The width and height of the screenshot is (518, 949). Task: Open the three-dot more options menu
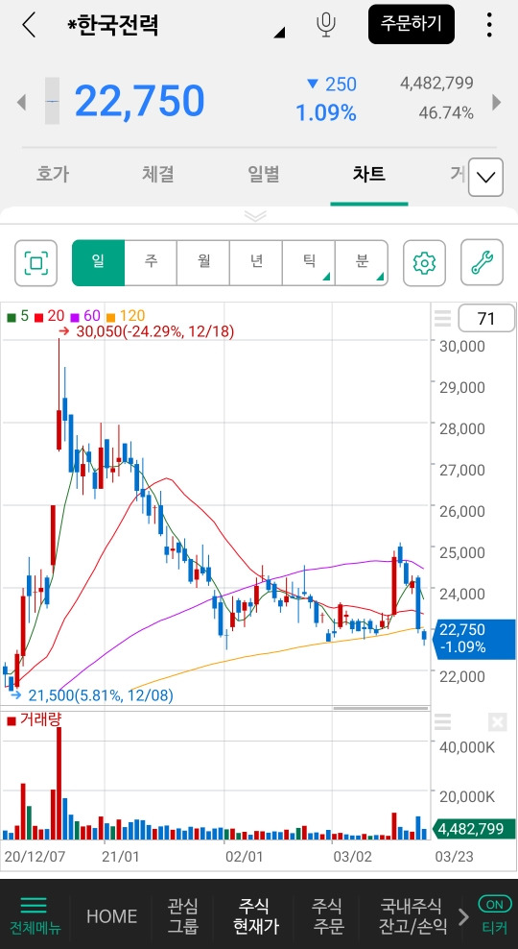489,25
